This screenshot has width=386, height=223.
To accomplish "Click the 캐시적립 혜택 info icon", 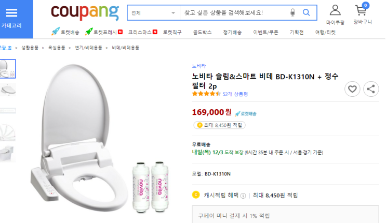I will [243, 196].
